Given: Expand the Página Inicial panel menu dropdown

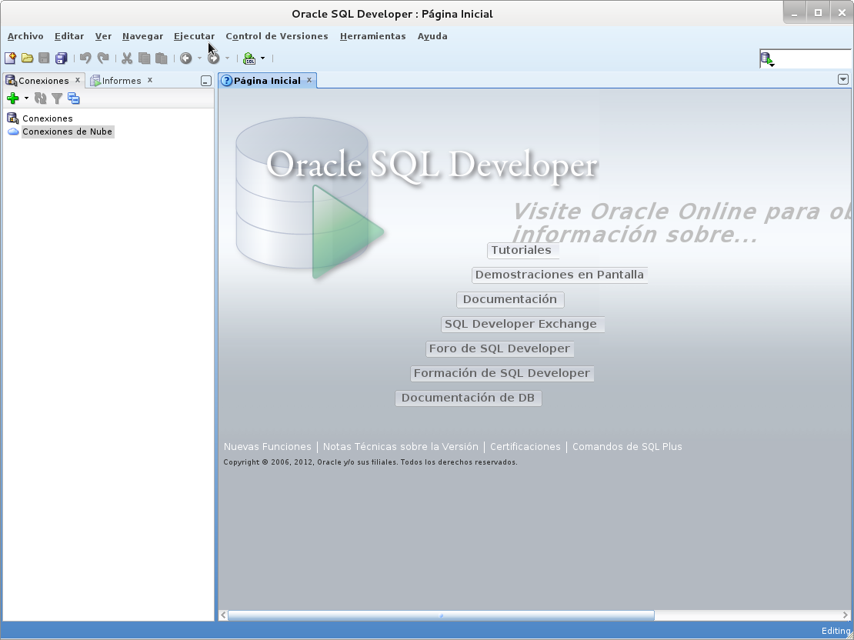Looking at the screenshot, I should 843,78.
